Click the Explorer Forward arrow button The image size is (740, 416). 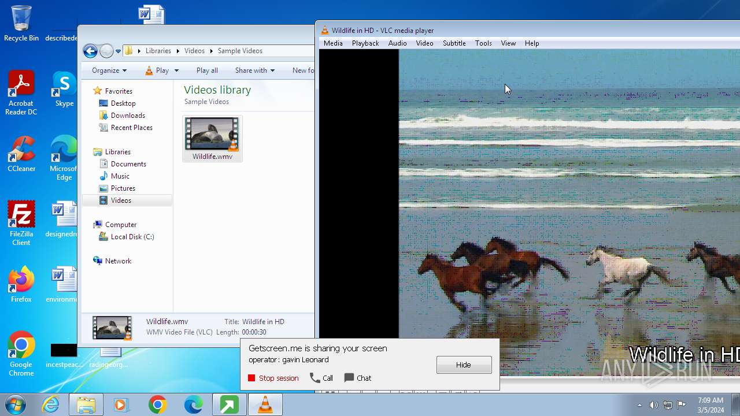[x=106, y=51]
